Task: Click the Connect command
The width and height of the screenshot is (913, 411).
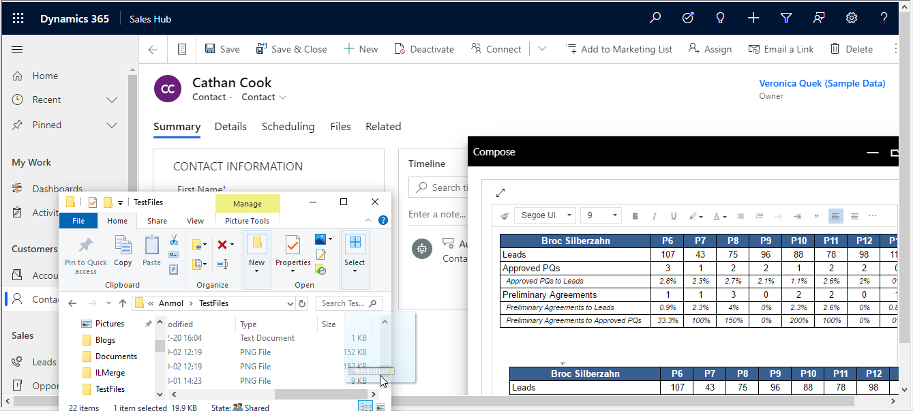Action: pyautogui.click(x=496, y=49)
